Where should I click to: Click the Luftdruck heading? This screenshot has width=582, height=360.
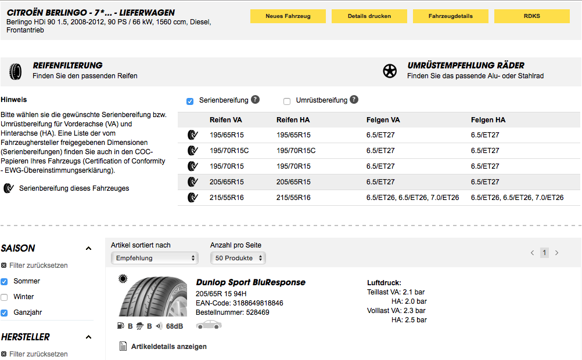384,283
